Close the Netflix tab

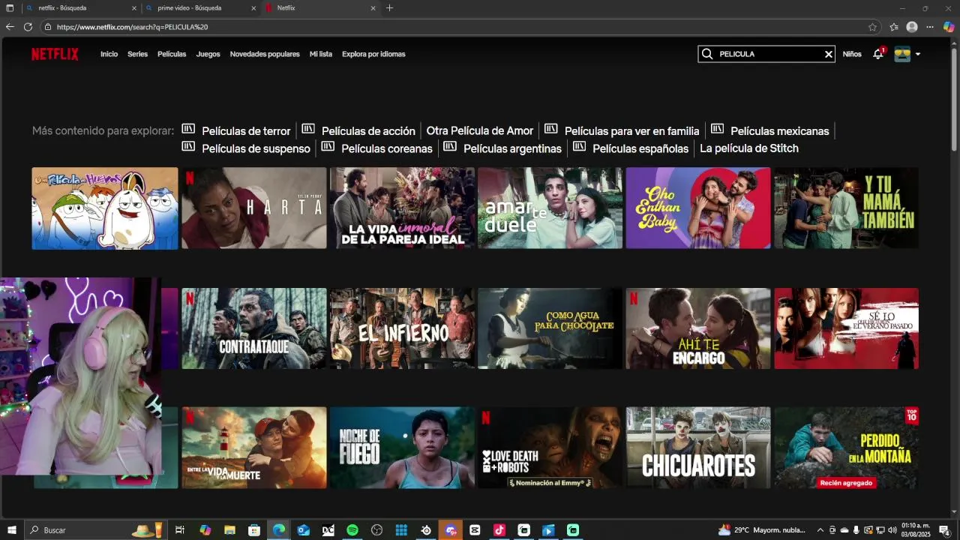click(x=373, y=8)
